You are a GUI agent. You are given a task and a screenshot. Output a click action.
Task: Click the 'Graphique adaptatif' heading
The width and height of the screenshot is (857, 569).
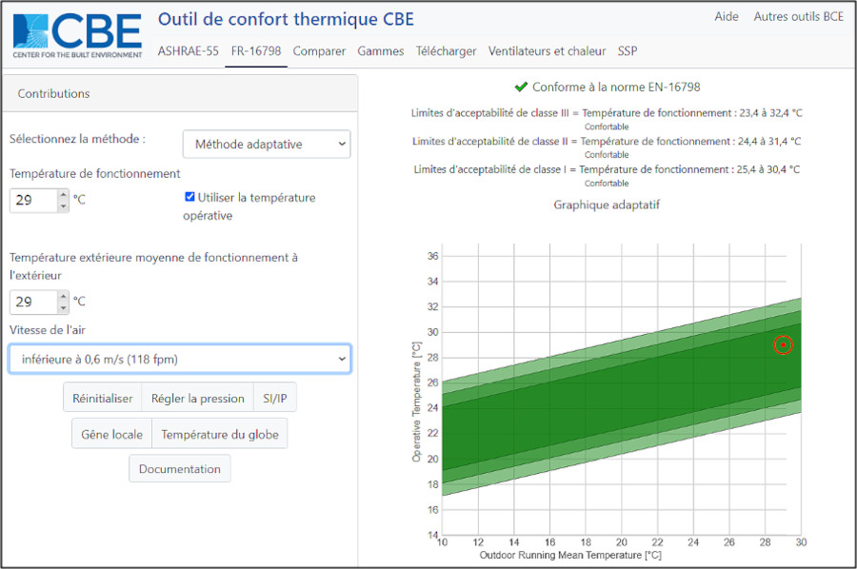607,205
